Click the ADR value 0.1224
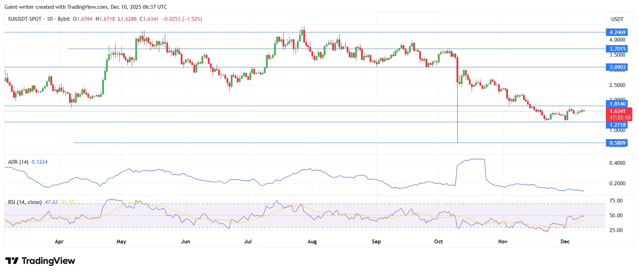Image resolution: width=639 pixels, height=274 pixels. point(39,162)
